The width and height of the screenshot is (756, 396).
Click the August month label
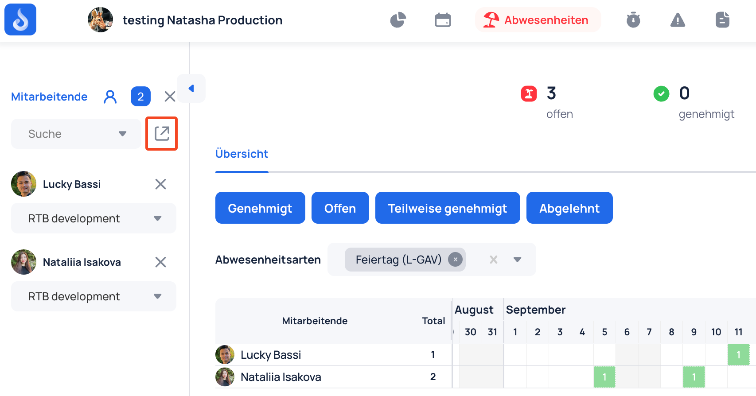tap(474, 310)
